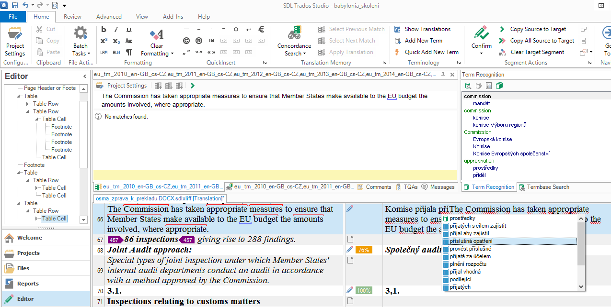The width and height of the screenshot is (611, 307).
Task: Expand Translation Memory group dialog launcher
Action: 384,63
